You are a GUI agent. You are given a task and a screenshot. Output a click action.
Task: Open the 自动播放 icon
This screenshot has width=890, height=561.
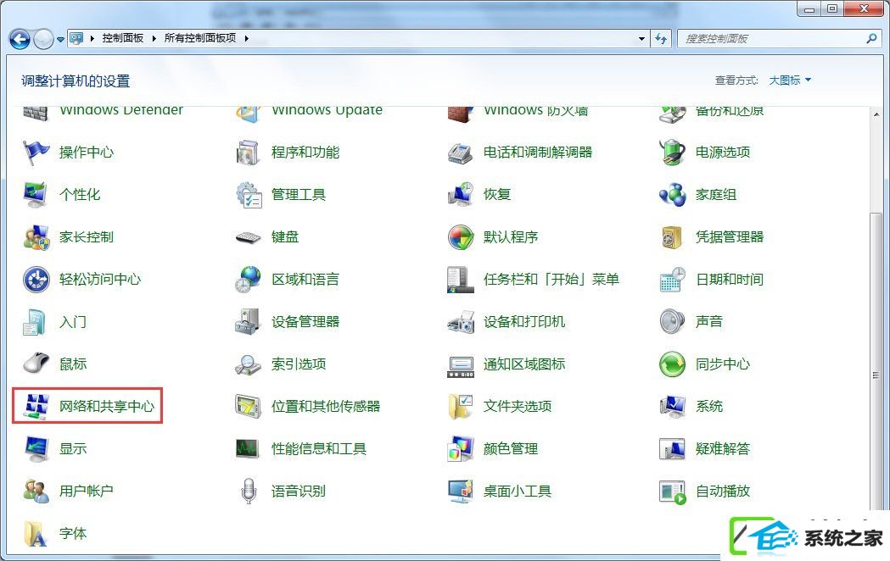click(673, 492)
